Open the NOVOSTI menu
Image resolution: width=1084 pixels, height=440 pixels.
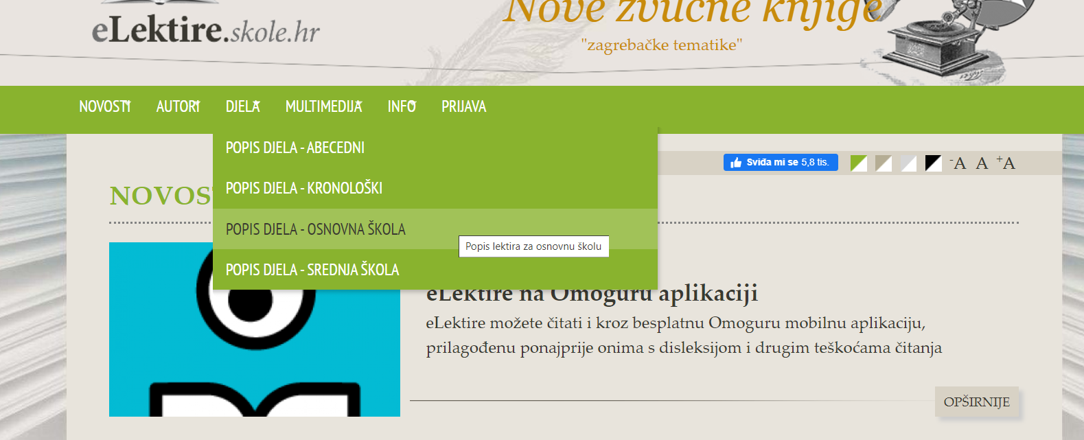104,107
